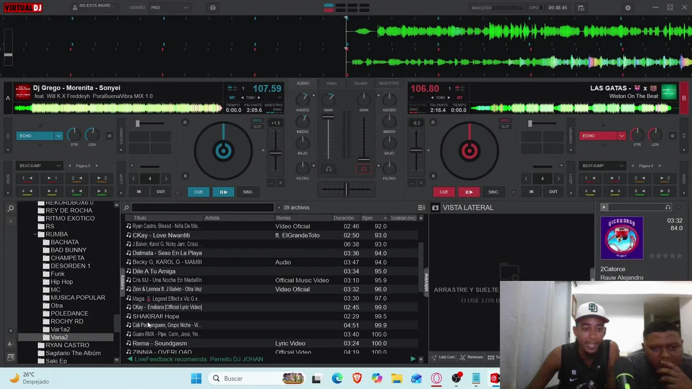Viewport: 692px width, 389px height.
Task: Click the Vista Lateral panel icon
Action: pos(435,207)
